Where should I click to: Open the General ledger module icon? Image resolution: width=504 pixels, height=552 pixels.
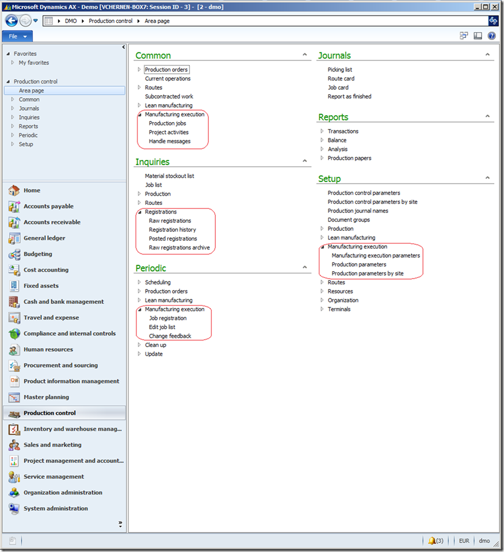[x=14, y=238]
